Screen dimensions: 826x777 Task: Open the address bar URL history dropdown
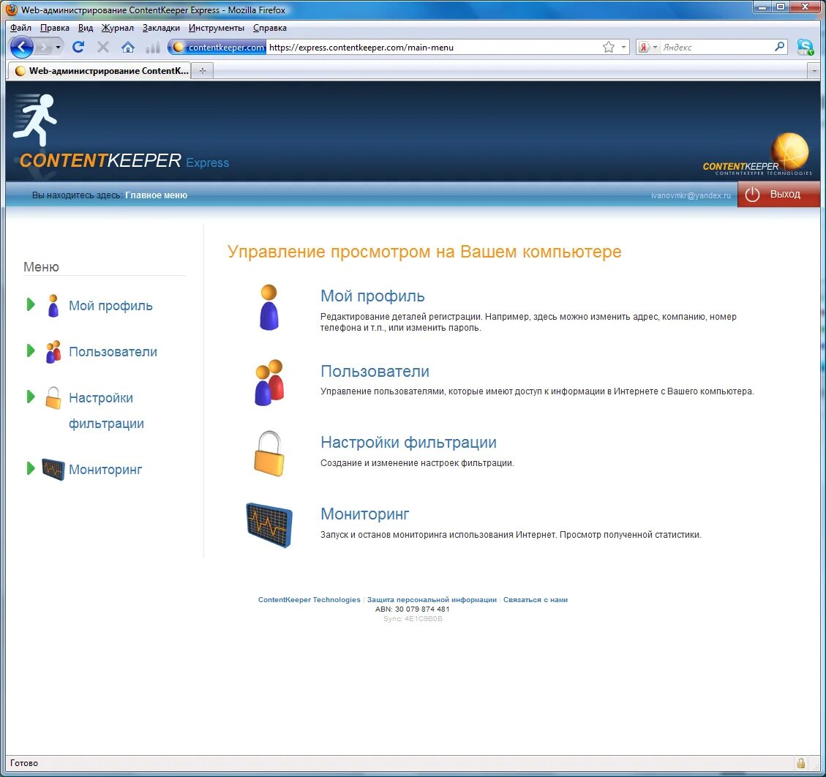pos(624,47)
